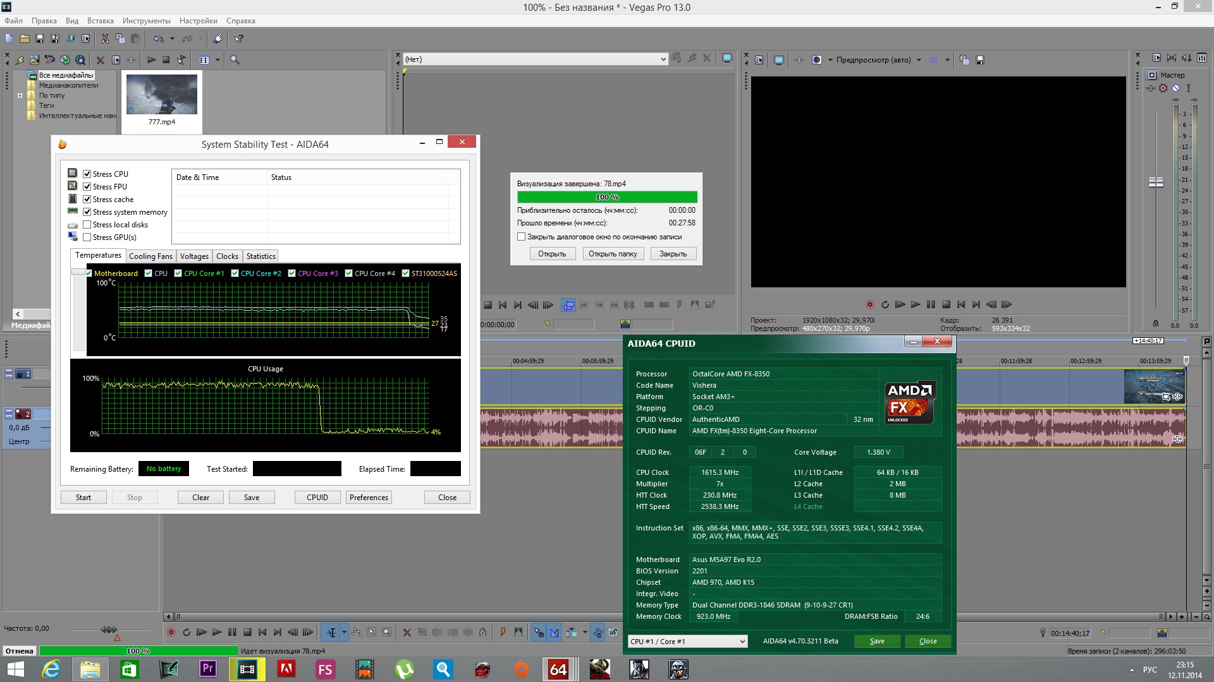Open the Инструменты menu
The width and height of the screenshot is (1214, 682).
[x=146, y=21]
